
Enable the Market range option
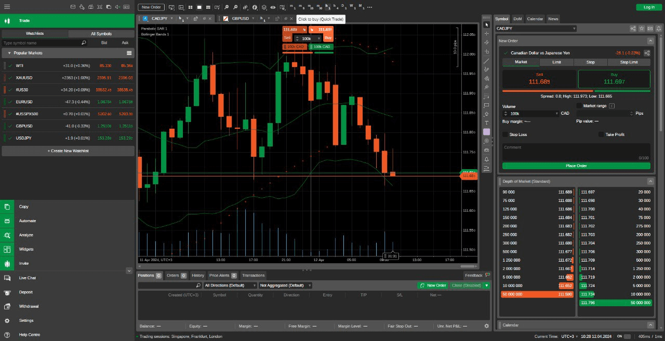point(580,106)
